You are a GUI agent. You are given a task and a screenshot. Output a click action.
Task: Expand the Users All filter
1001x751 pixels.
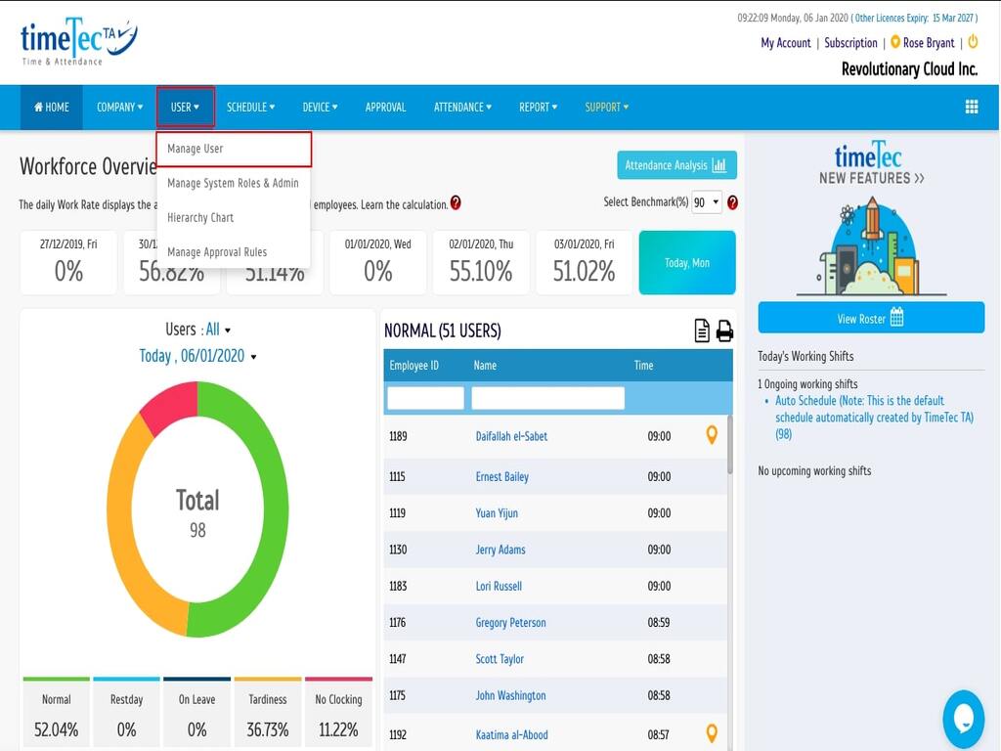point(217,330)
